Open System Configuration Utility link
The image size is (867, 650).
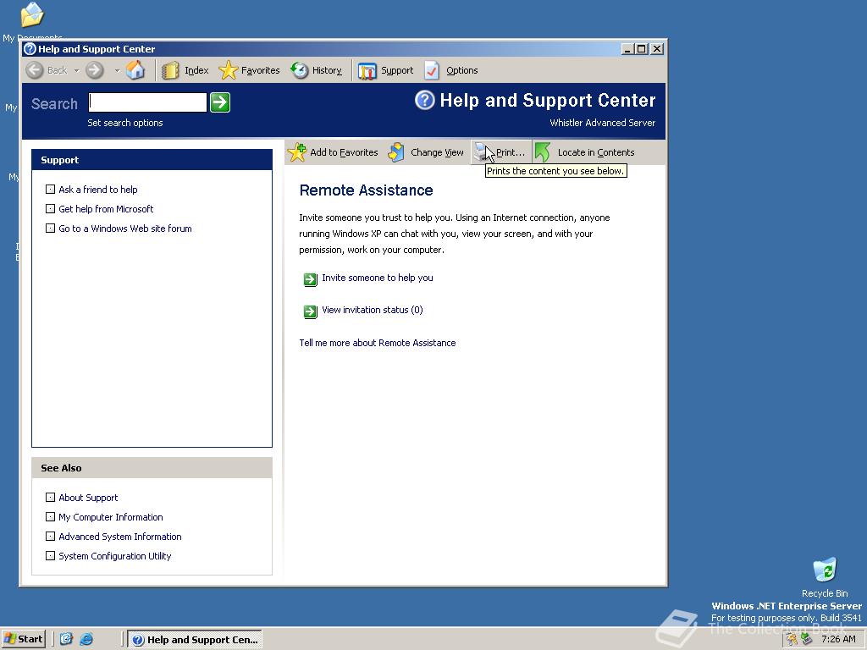114,555
